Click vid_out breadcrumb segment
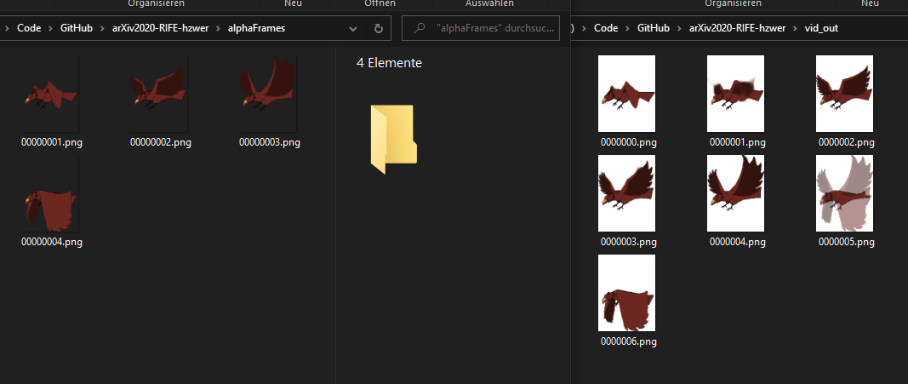Viewport: 908px width, 384px height. click(821, 28)
